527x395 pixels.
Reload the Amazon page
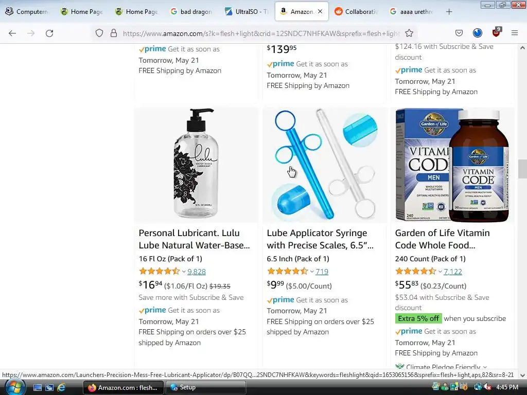(x=49, y=33)
